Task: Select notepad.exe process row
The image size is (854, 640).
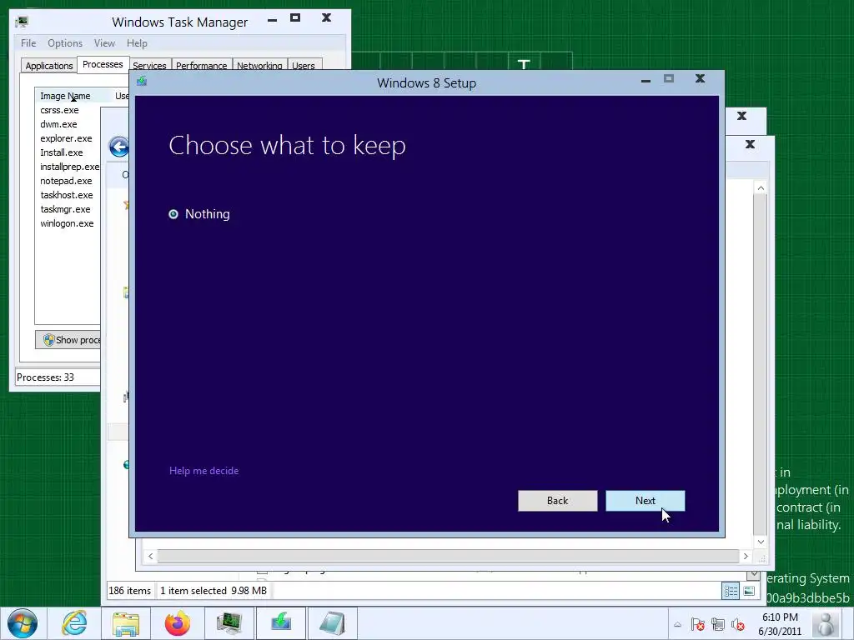Action: (x=66, y=181)
